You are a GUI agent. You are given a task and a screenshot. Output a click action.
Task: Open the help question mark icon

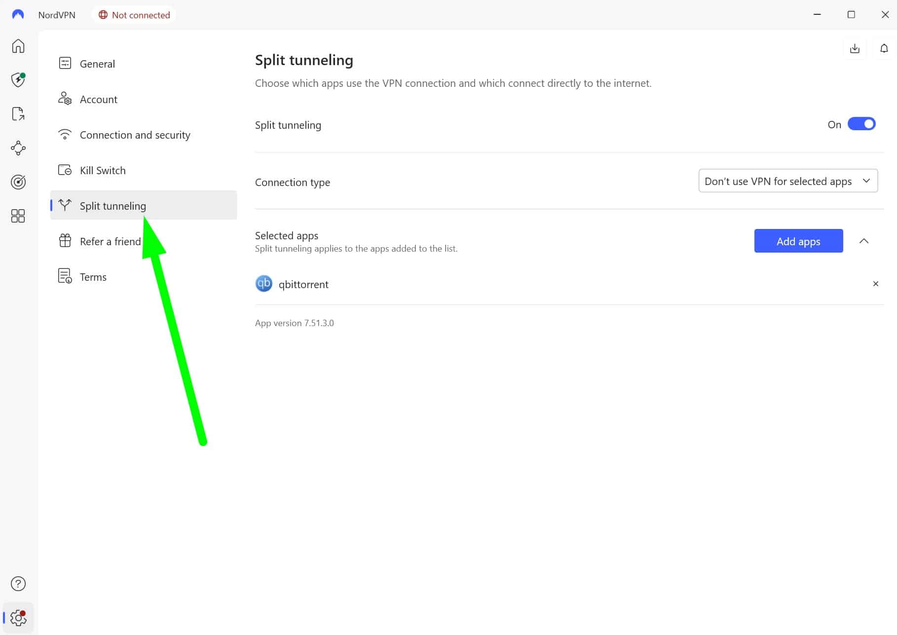(18, 584)
